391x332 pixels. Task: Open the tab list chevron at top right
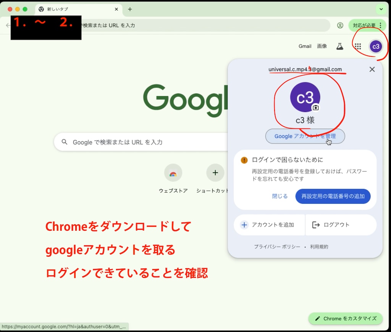tap(381, 9)
